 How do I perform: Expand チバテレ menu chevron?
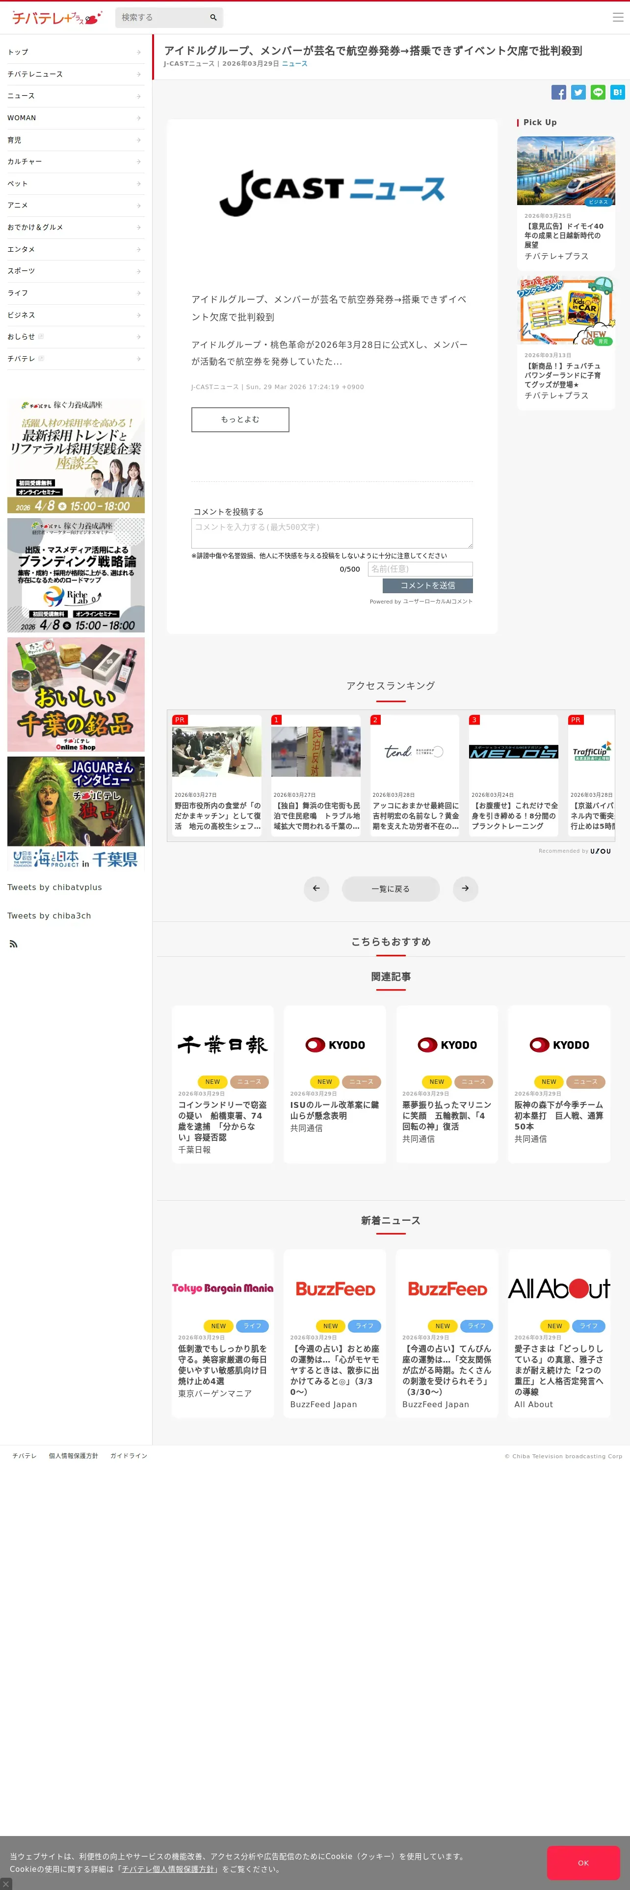pyautogui.click(x=139, y=359)
